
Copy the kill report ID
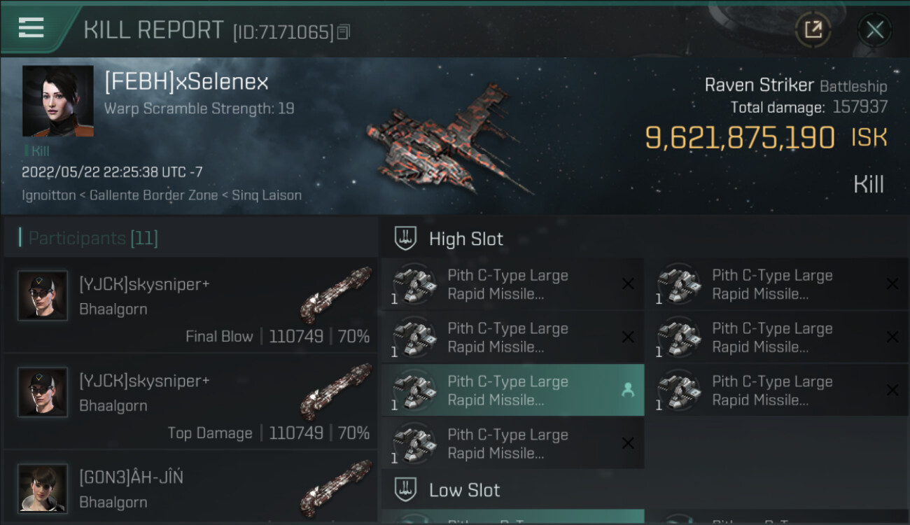pos(343,32)
